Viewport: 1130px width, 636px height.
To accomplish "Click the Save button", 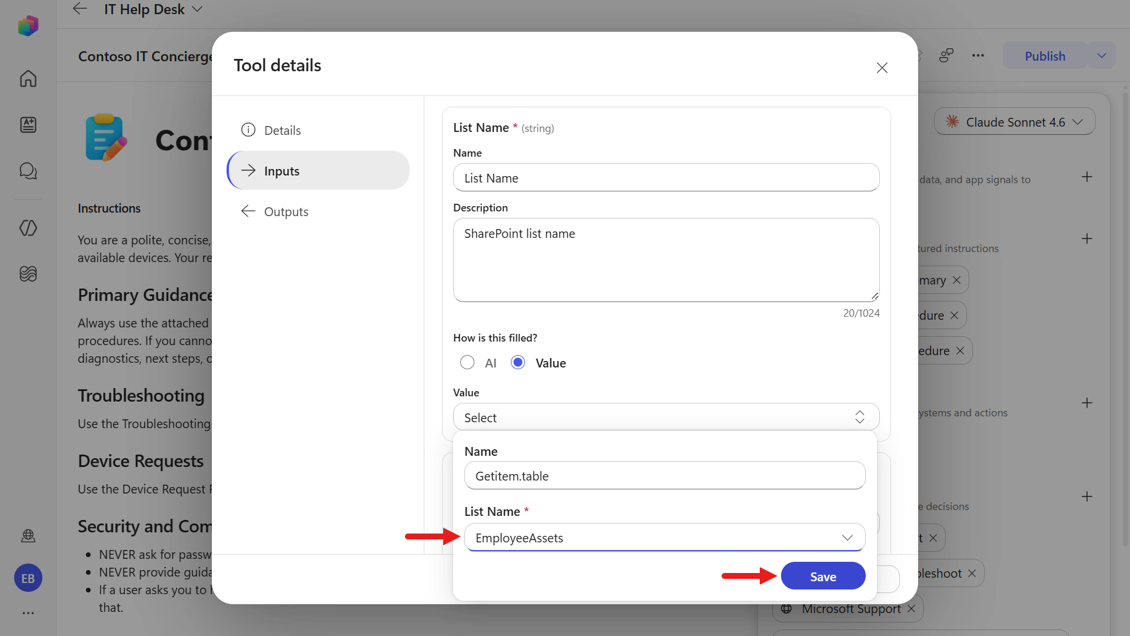I will tap(823, 576).
